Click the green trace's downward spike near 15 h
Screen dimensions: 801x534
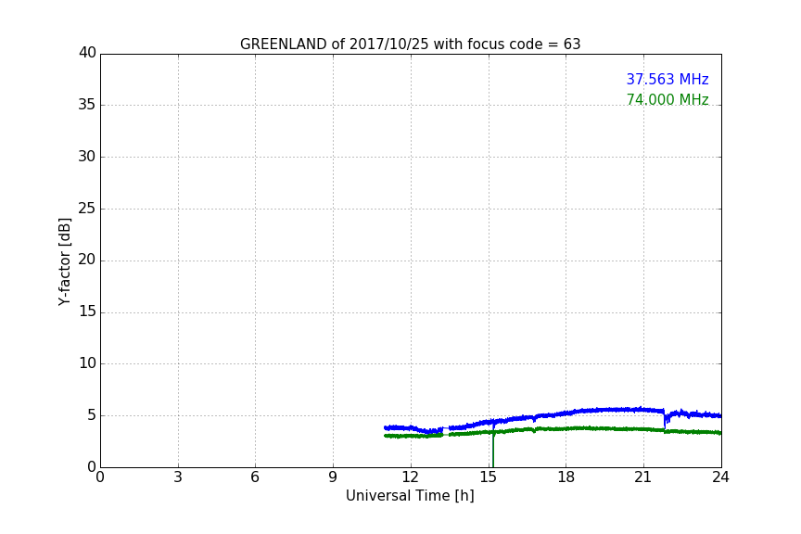493,450
